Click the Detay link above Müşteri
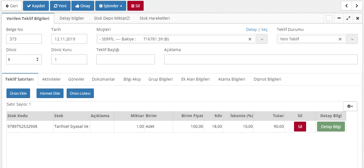 pos(251,29)
